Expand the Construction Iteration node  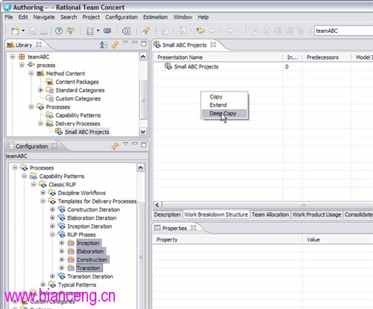[52, 209]
